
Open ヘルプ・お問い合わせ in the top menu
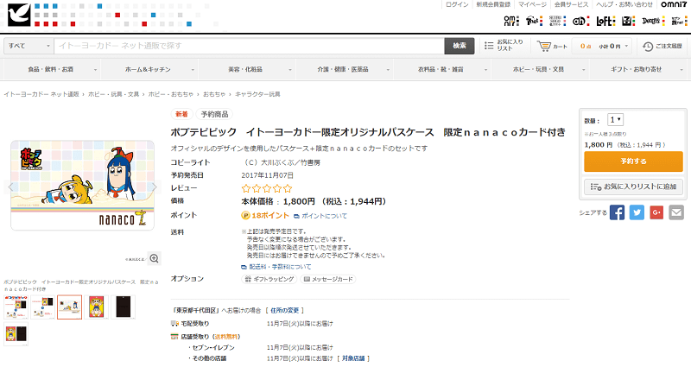click(624, 4)
